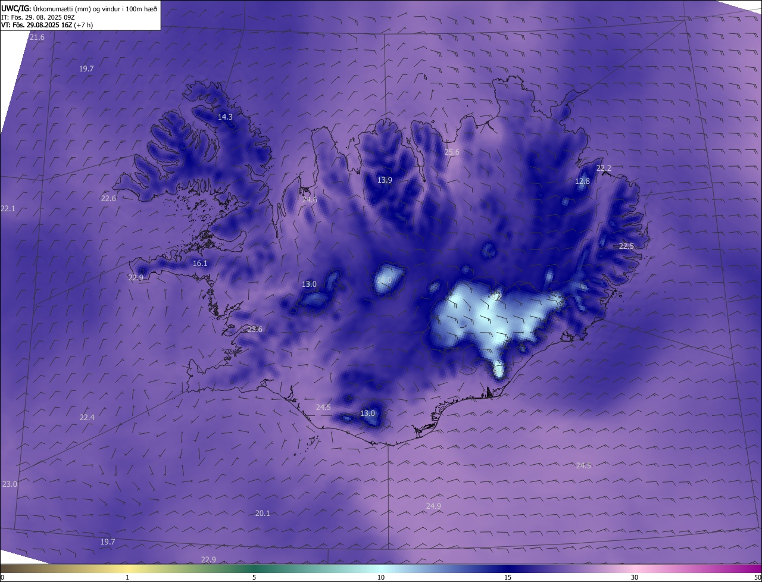Click the "VT: Fös. 29.08.2025 16Z (+7 h)" line
This screenshot has width=762, height=582.
click(47, 25)
